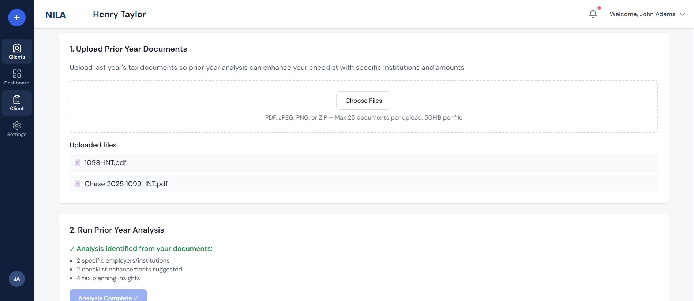Viewport: 694px width, 301px height.
Task: Open notifications bell
Action: tap(593, 14)
